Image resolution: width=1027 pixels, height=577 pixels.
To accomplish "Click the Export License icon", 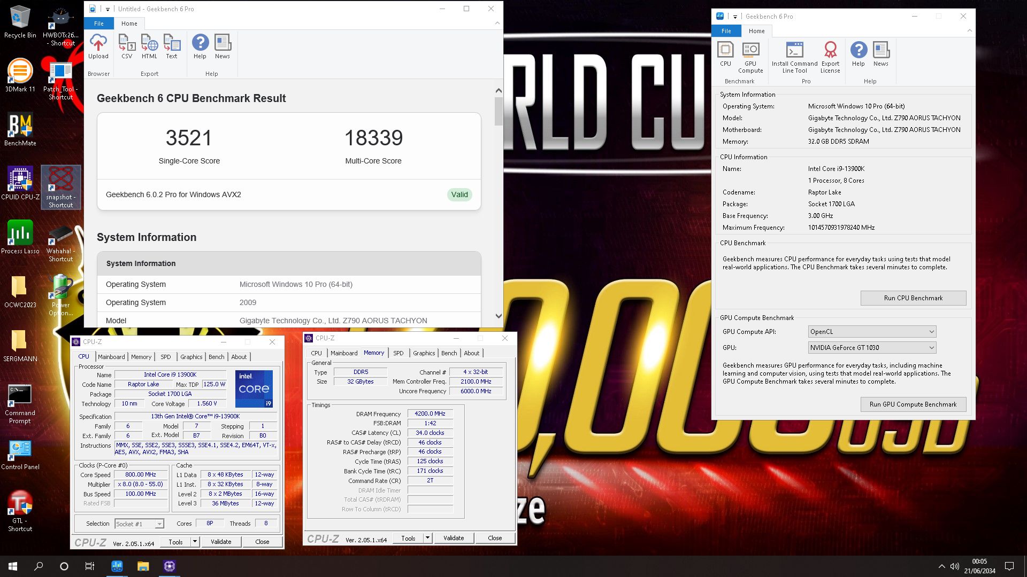I will pos(830,57).
